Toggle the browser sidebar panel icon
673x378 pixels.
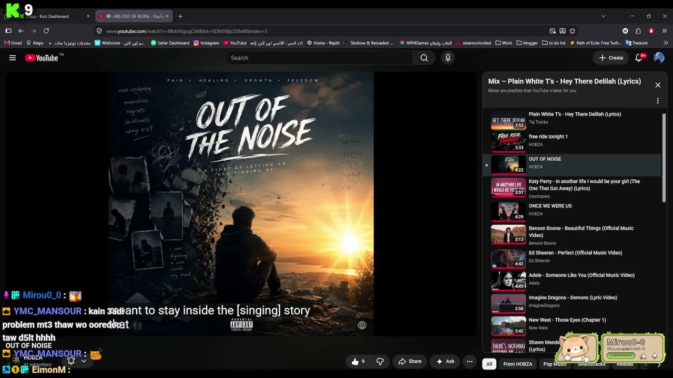click(x=8, y=31)
